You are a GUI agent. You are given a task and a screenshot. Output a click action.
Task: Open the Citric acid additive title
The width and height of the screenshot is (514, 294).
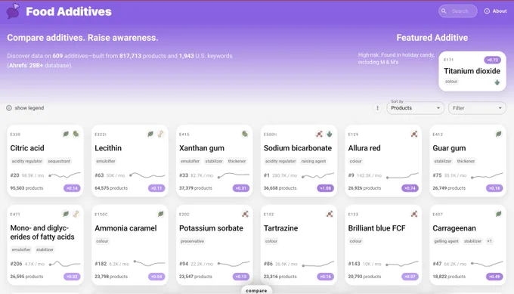tap(27, 148)
